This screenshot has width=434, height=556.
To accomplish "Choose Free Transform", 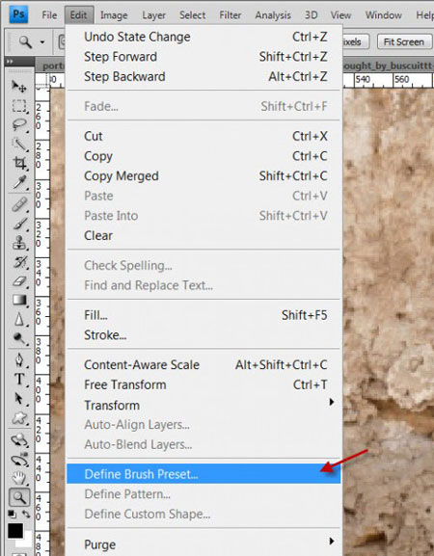I will pos(203,384).
